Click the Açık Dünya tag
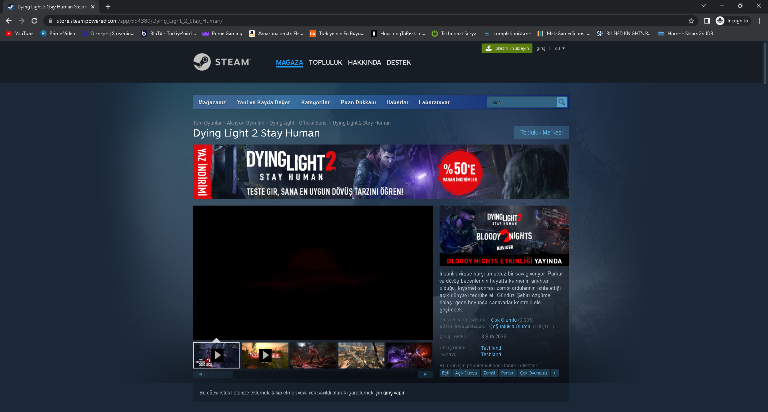768x412 pixels. [466, 373]
